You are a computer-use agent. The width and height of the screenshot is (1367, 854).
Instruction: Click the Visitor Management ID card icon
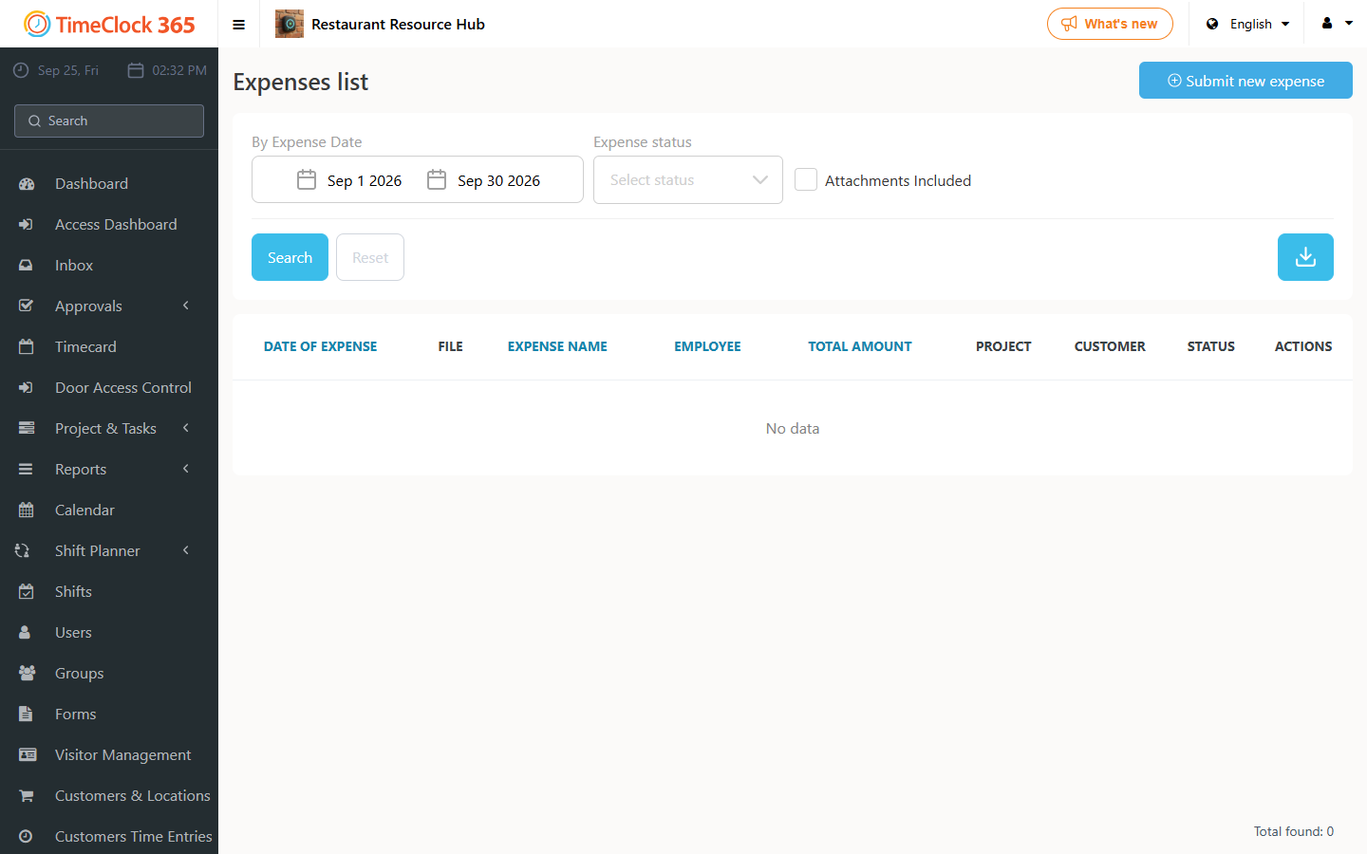click(x=27, y=755)
